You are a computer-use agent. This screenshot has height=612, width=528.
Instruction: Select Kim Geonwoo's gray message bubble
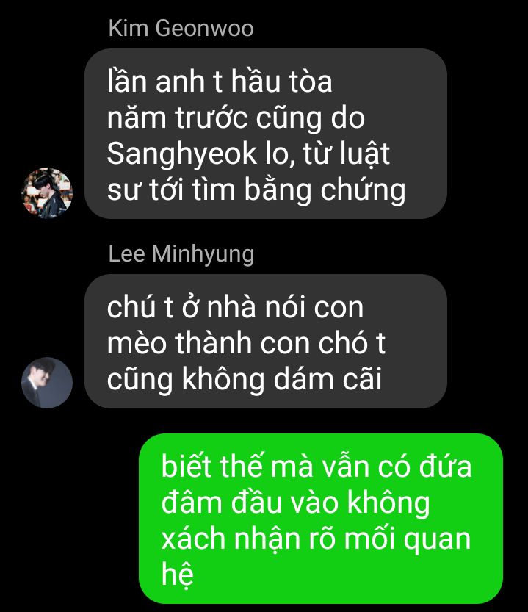click(266, 134)
